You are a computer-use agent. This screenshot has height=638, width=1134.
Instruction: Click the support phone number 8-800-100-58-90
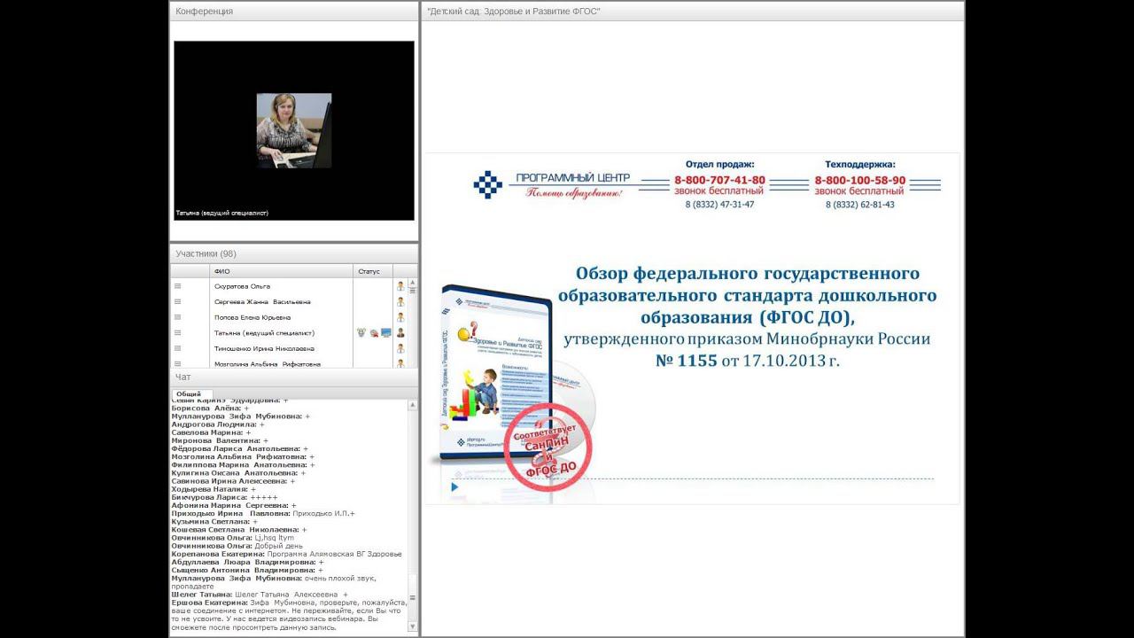860,180
